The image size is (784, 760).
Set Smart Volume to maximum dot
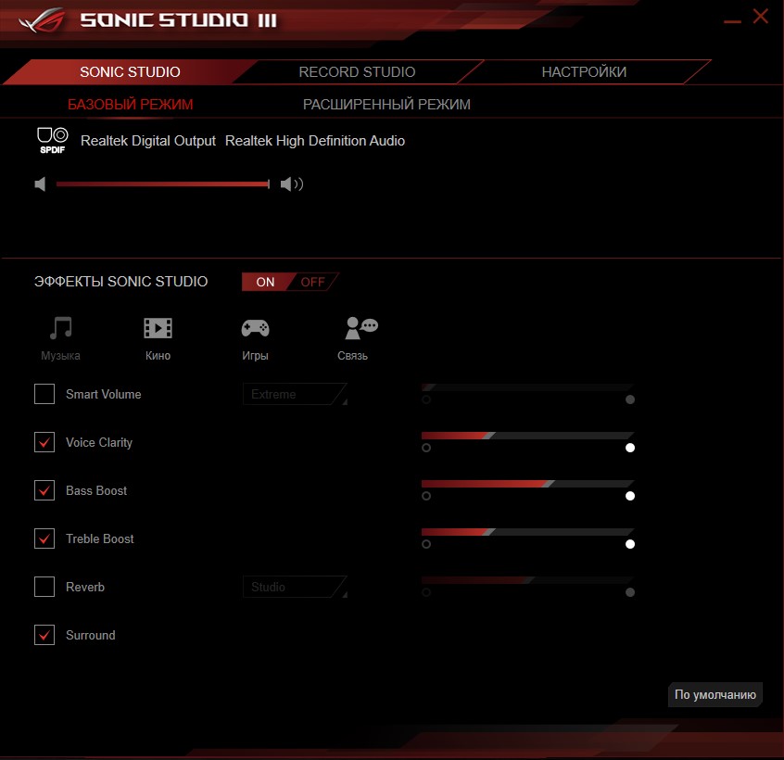point(630,399)
